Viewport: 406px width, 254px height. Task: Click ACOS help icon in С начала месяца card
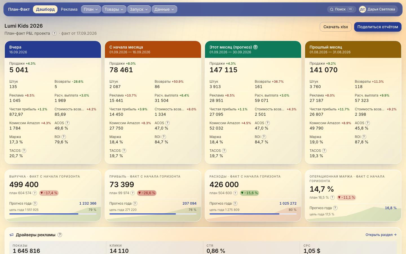[x=167, y=123]
